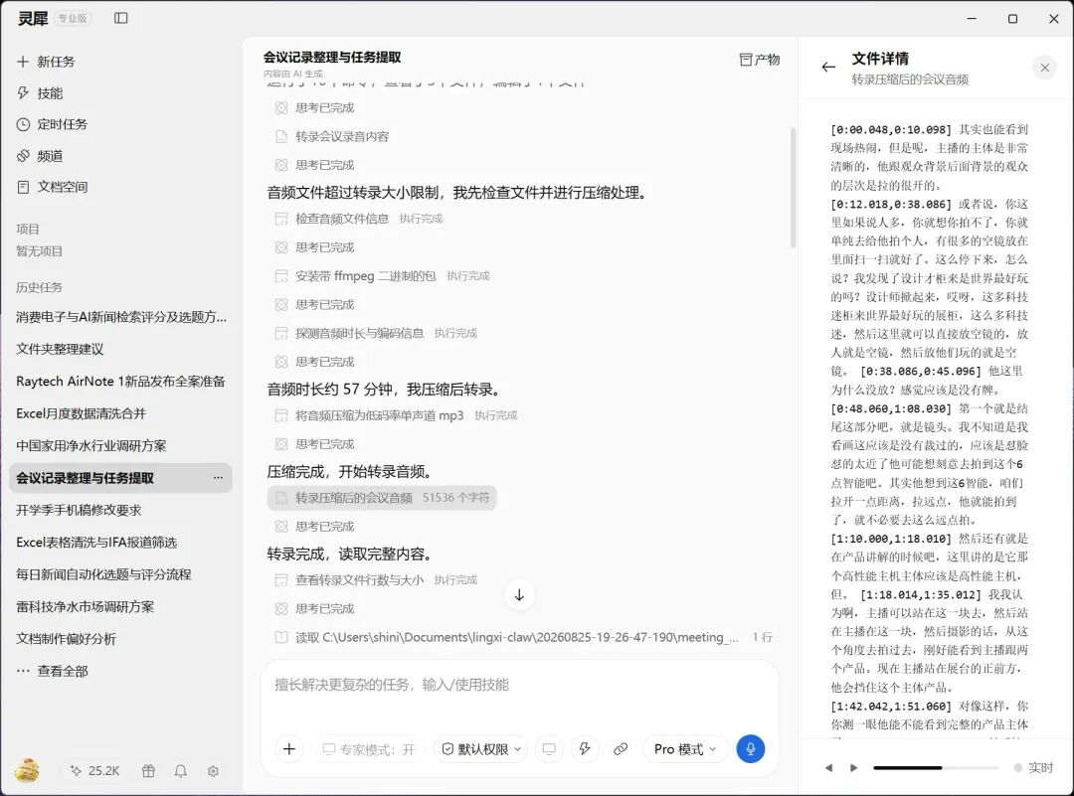
Task: Click timestamp [0:12.018,0:38.086] in transcript
Action: (x=890, y=204)
